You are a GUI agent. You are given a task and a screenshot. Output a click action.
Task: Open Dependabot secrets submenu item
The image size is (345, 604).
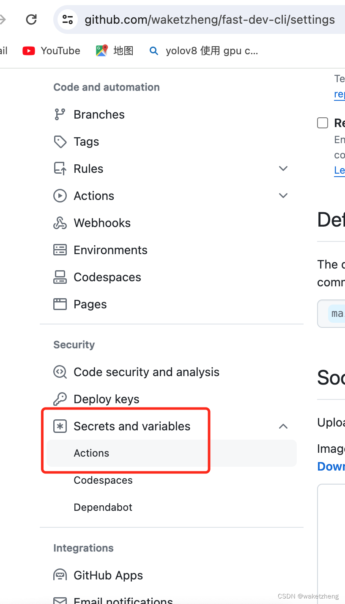[103, 507]
